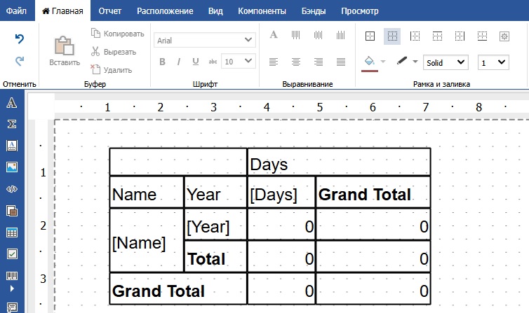Open the Файл menu
529x313 pixels.
[x=17, y=11]
